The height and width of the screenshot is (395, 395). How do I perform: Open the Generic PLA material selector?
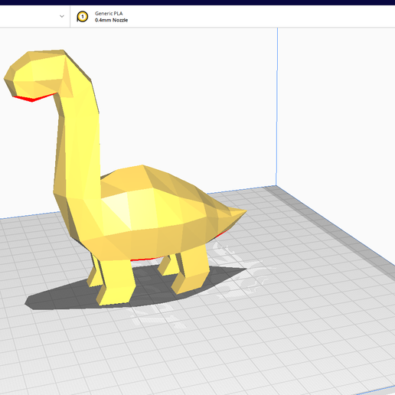tap(109, 13)
